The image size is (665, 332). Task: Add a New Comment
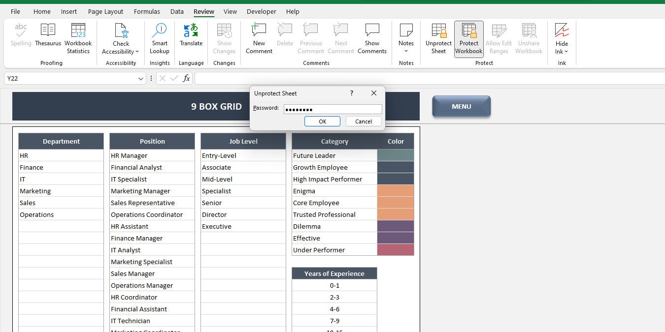coord(259,39)
